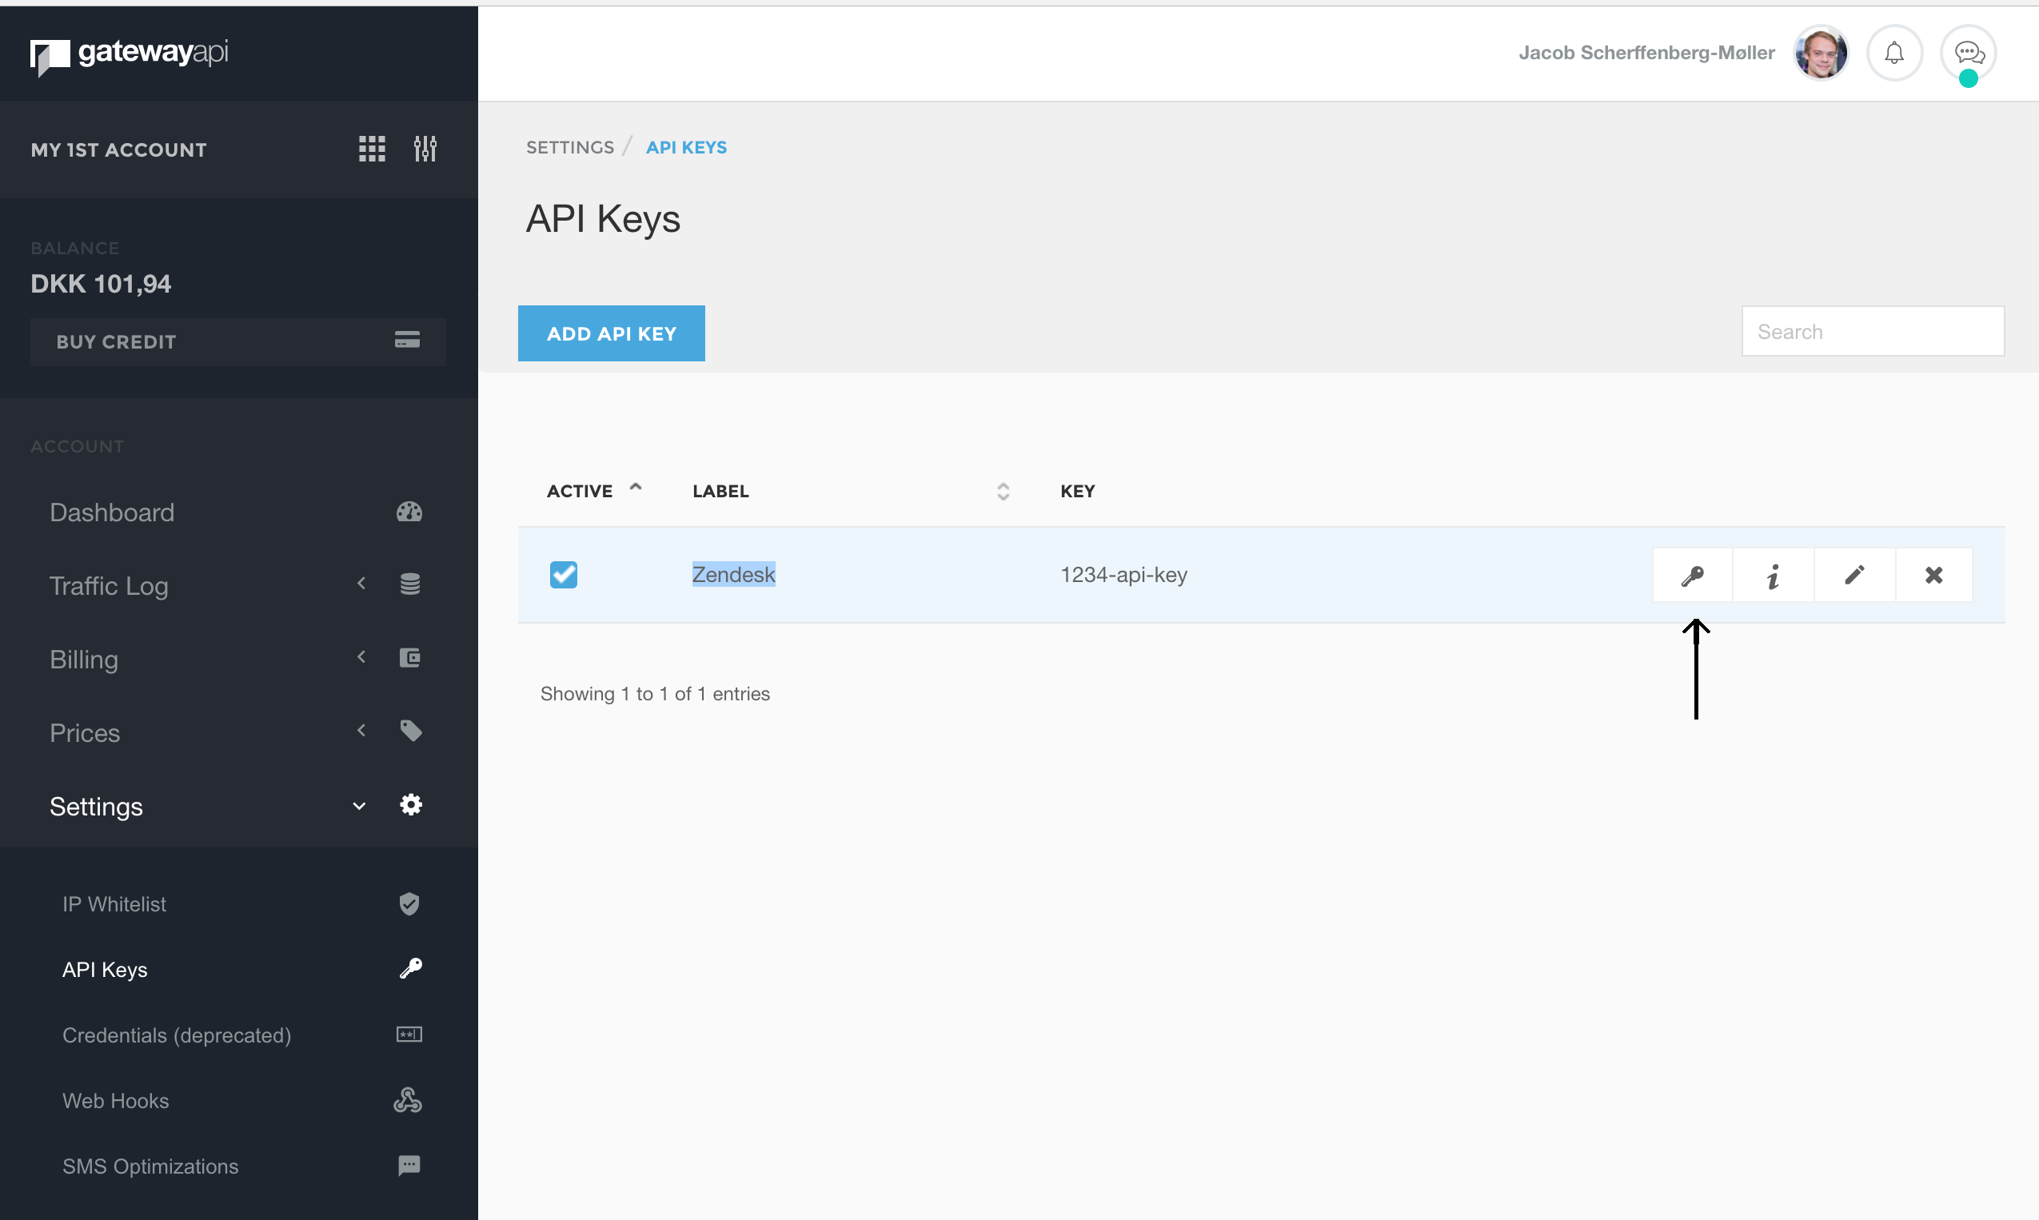Open notifications with the bell icon
This screenshot has height=1220, width=2039.
[x=1894, y=53]
